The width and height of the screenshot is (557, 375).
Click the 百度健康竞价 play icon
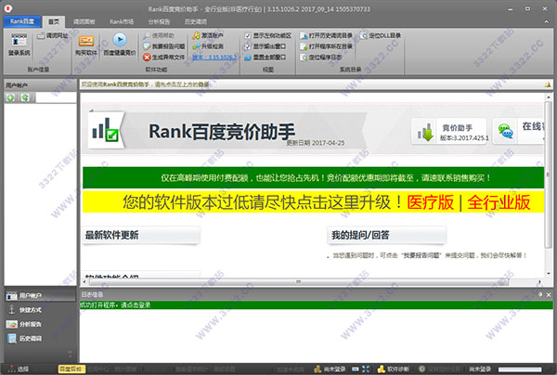pyautogui.click(x=120, y=45)
